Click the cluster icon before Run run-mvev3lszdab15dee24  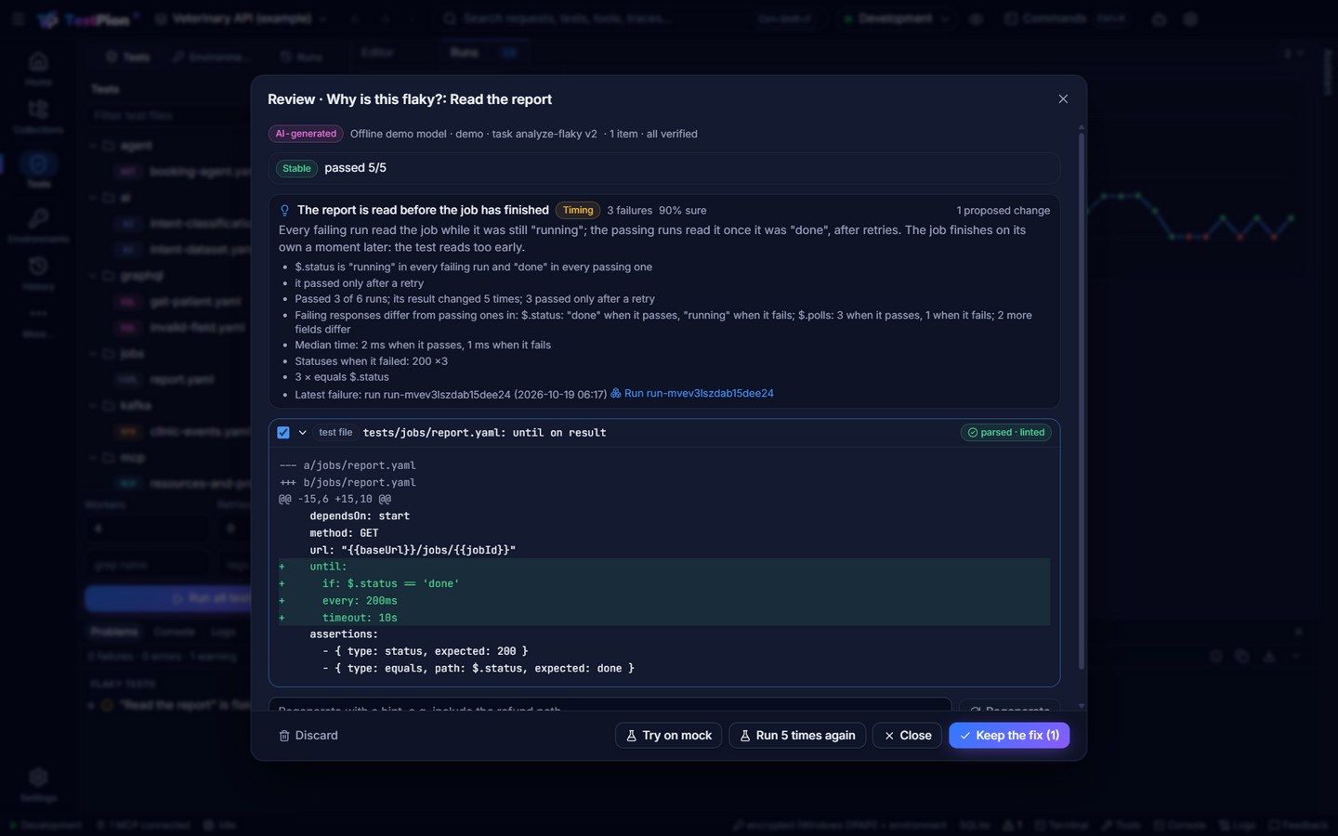[x=615, y=394]
